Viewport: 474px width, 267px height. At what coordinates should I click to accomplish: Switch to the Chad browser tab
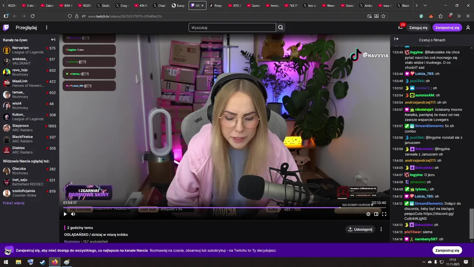[x=159, y=6]
